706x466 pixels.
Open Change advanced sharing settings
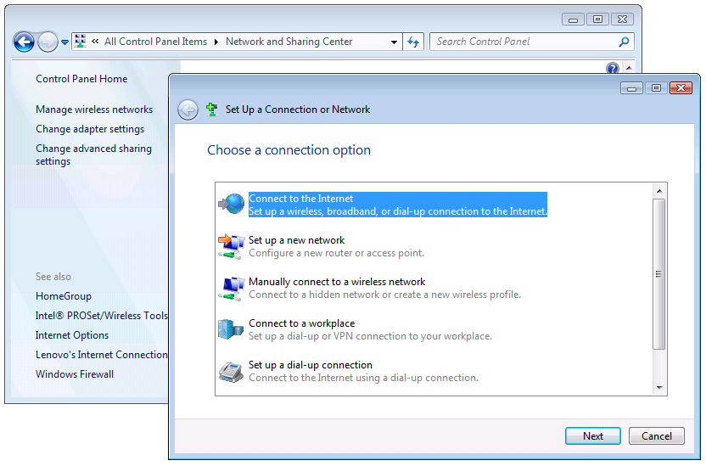pos(93,154)
